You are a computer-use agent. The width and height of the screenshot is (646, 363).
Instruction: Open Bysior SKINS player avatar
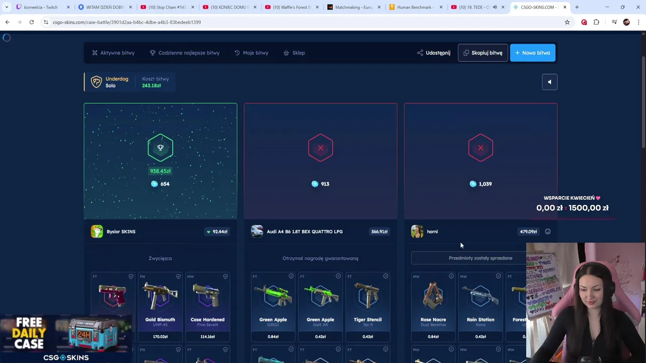click(97, 231)
